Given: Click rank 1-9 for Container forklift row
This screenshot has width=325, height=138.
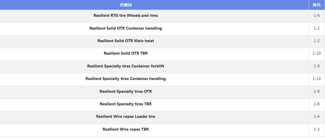Looking at the screenshot, I should (316, 66).
